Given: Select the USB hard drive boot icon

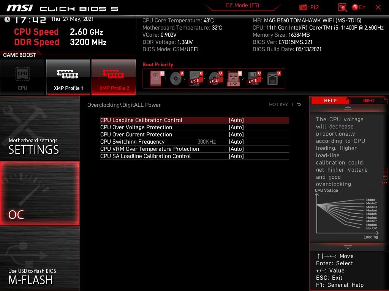Looking at the screenshot, I should (x=196, y=79).
